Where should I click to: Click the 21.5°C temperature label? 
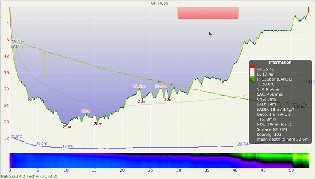pos(16,137)
